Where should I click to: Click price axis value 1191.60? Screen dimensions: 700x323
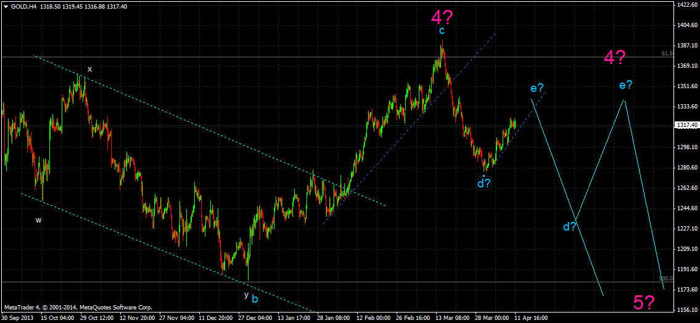pos(686,269)
